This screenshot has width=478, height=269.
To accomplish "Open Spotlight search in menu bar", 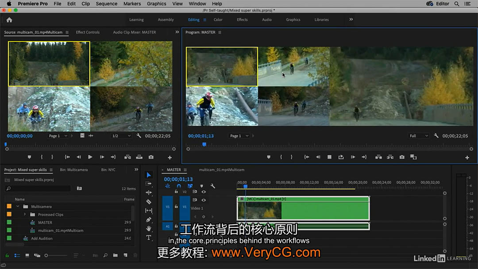I will 457,4.
